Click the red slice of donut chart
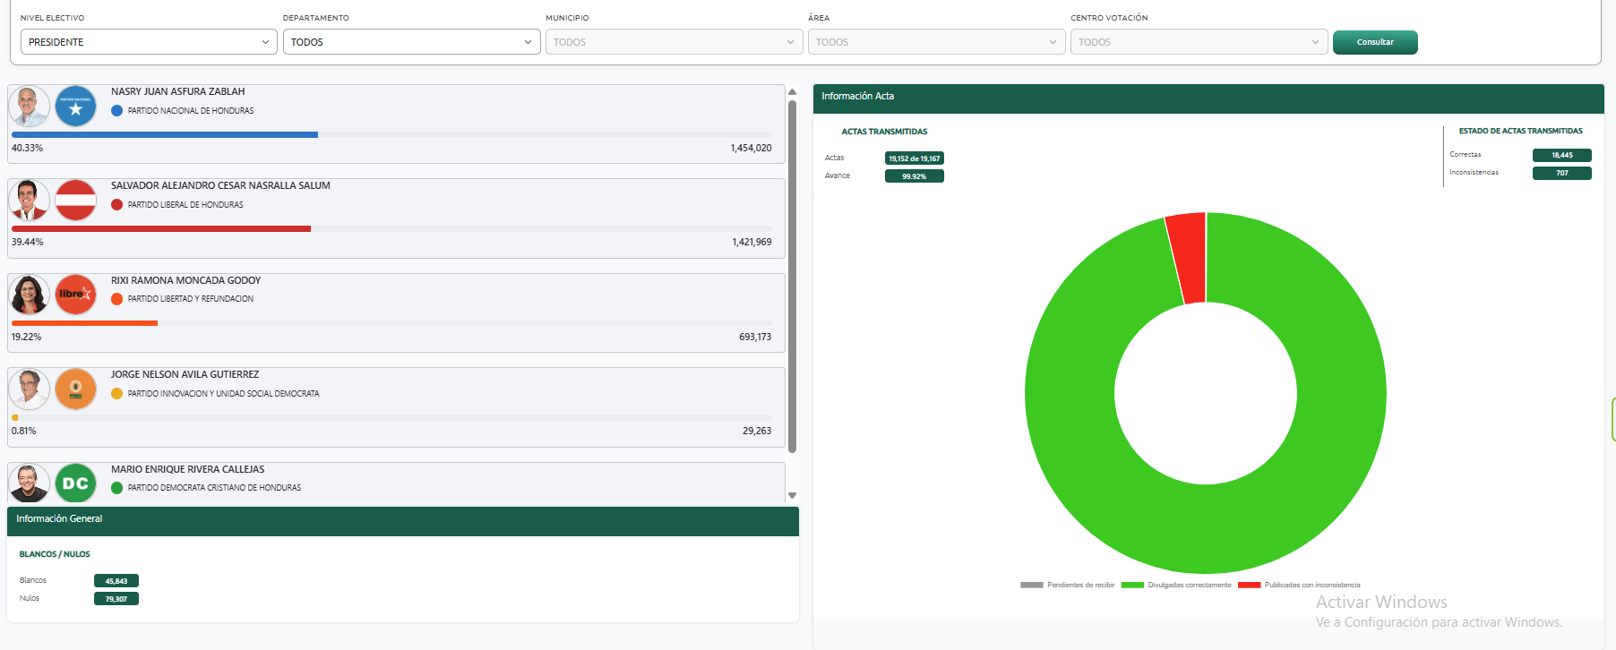Image resolution: width=1616 pixels, height=650 pixels. pyautogui.click(x=1188, y=258)
